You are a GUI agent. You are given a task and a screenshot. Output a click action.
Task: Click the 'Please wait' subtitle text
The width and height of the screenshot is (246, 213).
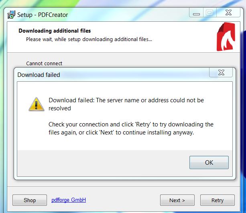[x=89, y=39]
